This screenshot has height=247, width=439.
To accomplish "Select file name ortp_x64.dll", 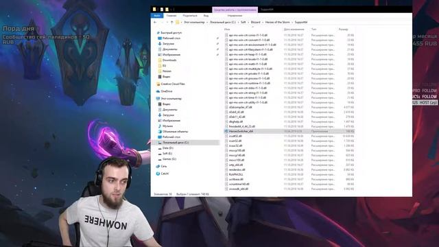I will tap(236, 165).
